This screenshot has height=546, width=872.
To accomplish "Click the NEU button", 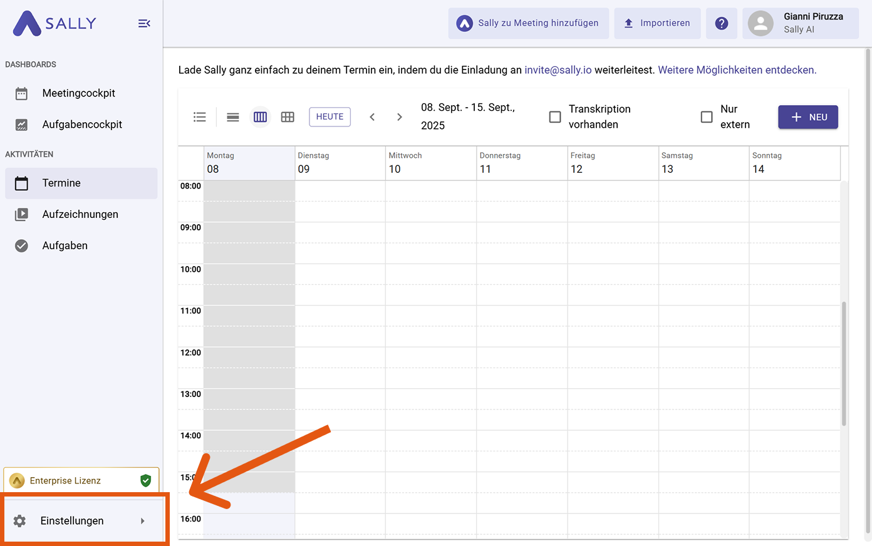I will (808, 117).
